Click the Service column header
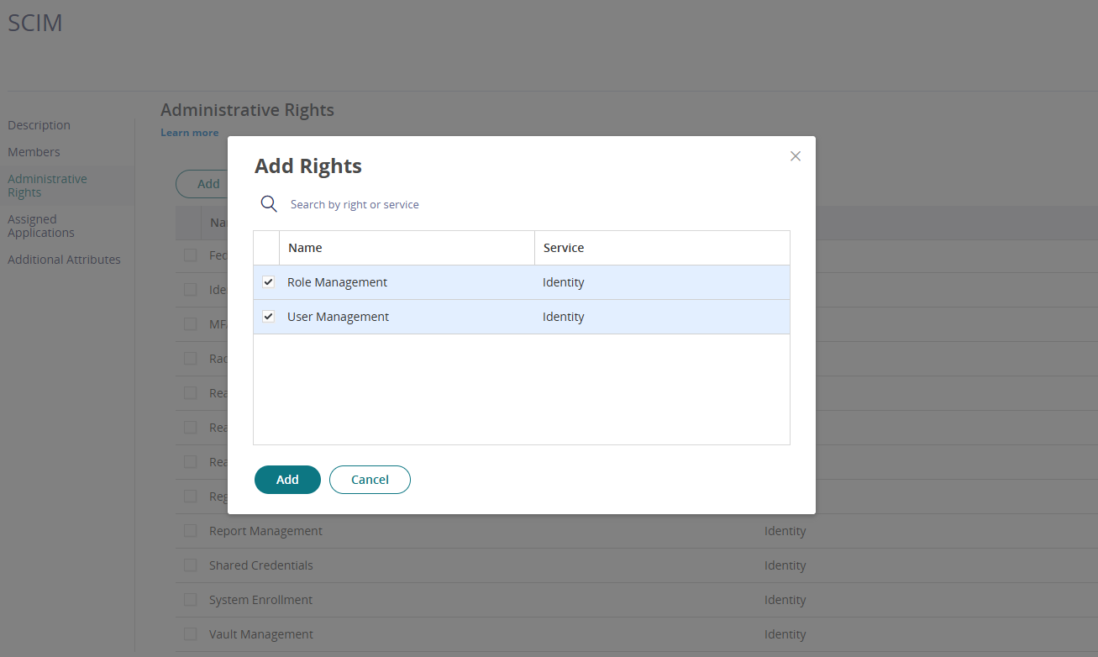The height and width of the screenshot is (657, 1098). click(x=563, y=247)
